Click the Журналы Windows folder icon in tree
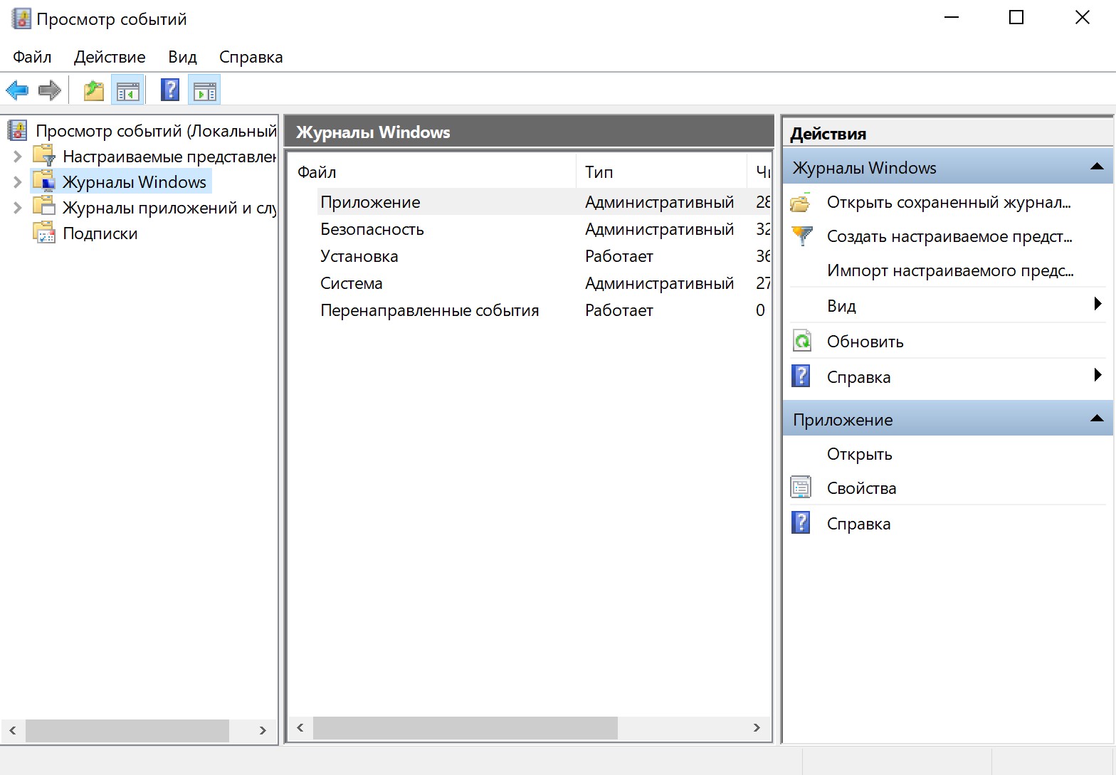Screen dimensions: 1116x775 tap(44, 181)
